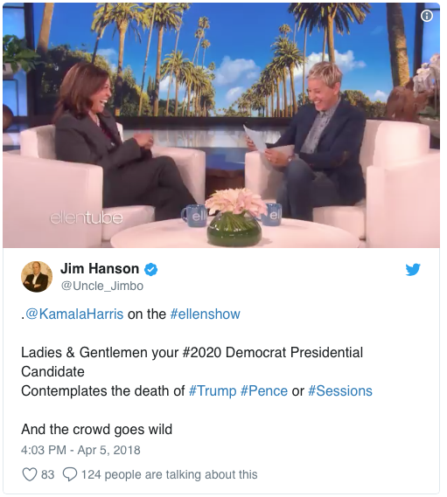Image resolution: width=447 pixels, height=497 pixels.
Task: Open the Twitter bird logo link
Action: (413, 270)
